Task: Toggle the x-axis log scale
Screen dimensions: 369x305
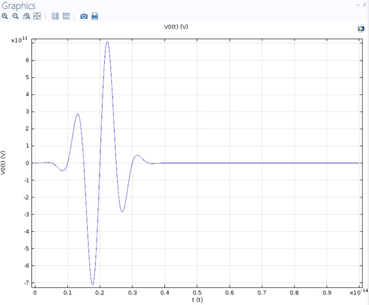Action: [55, 16]
